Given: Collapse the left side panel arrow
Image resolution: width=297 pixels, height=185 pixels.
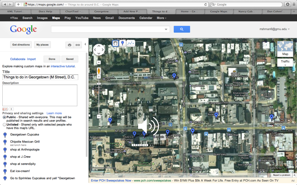Looking at the screenshot, I should (x=85, y=44).
